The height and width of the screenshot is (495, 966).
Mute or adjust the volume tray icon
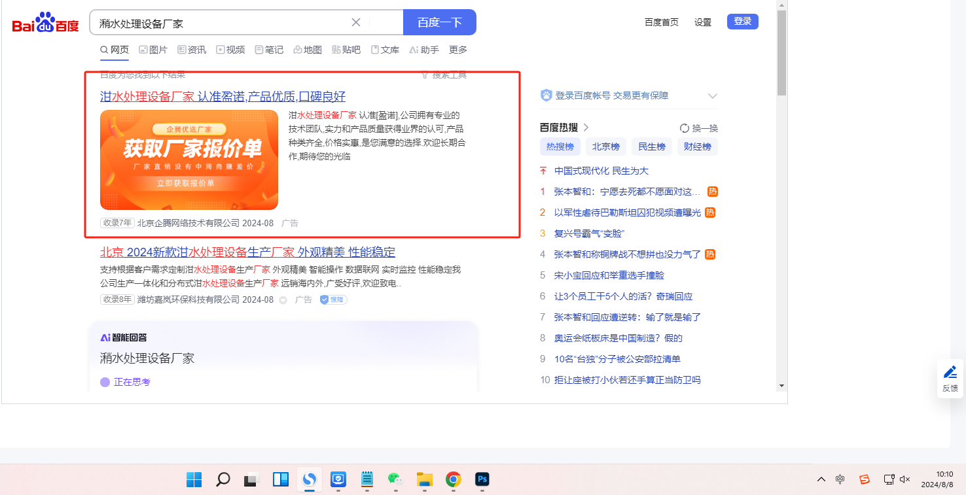(905, 479)
